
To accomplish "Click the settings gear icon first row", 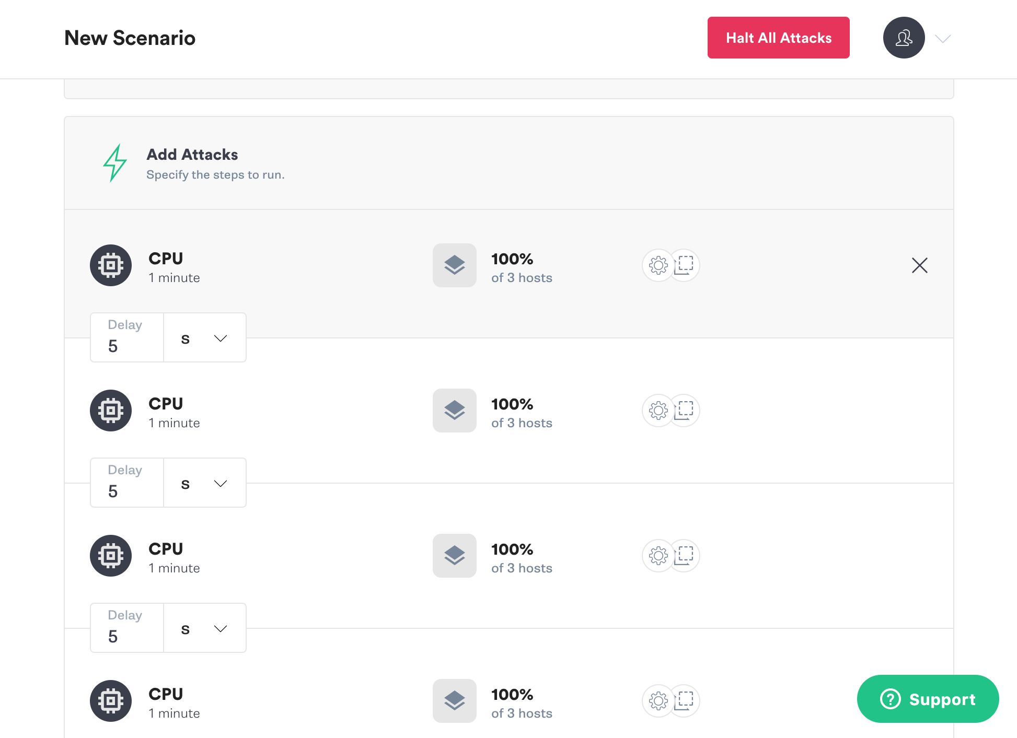I will [x=658, y=265].
